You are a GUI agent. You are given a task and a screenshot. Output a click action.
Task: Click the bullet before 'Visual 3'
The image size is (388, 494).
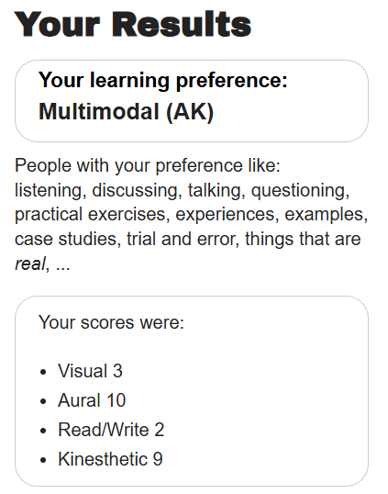tap(43, 372)
